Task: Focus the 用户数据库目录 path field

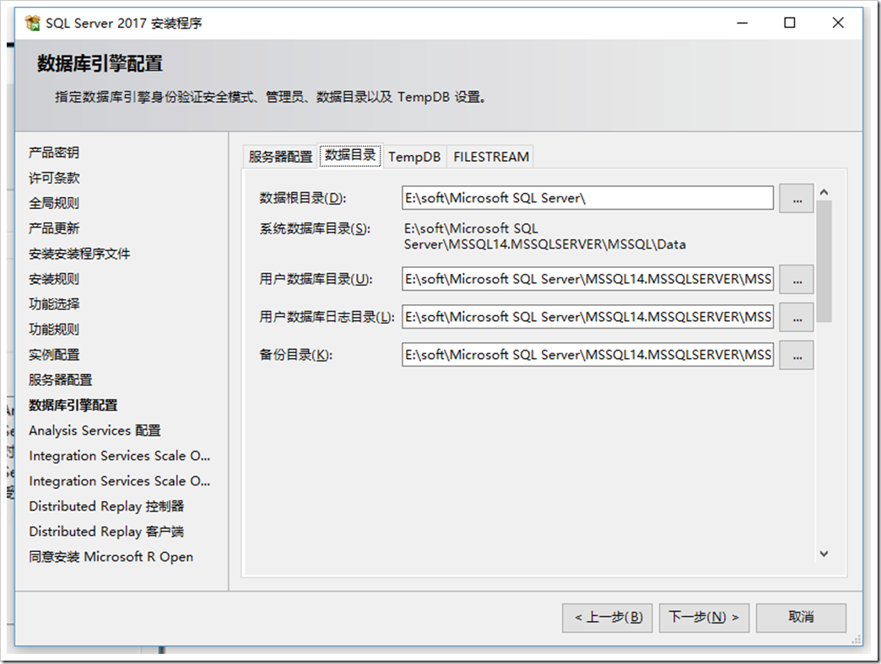Action: pyautogui.click(x=587, y=279)
